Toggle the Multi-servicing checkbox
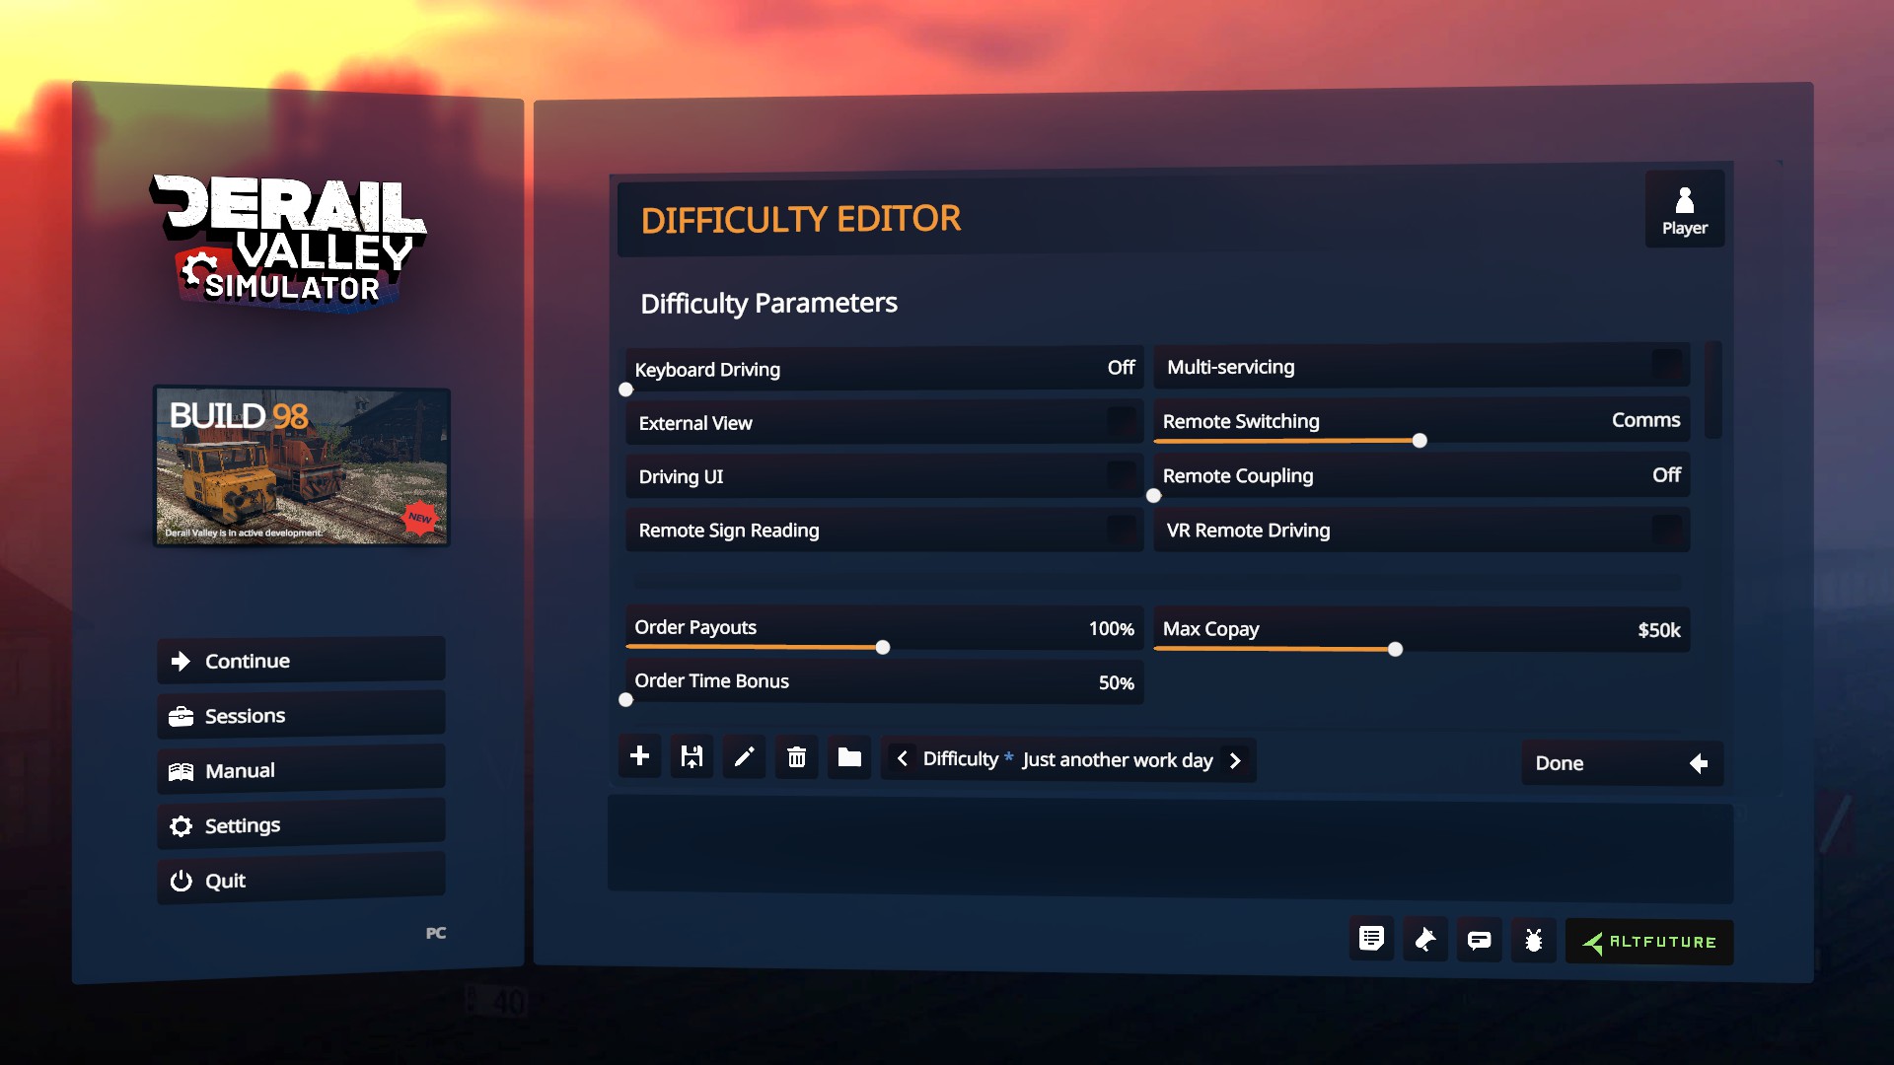The height and width of the screenshot is (1065, 1894). tap(1667, 366)
